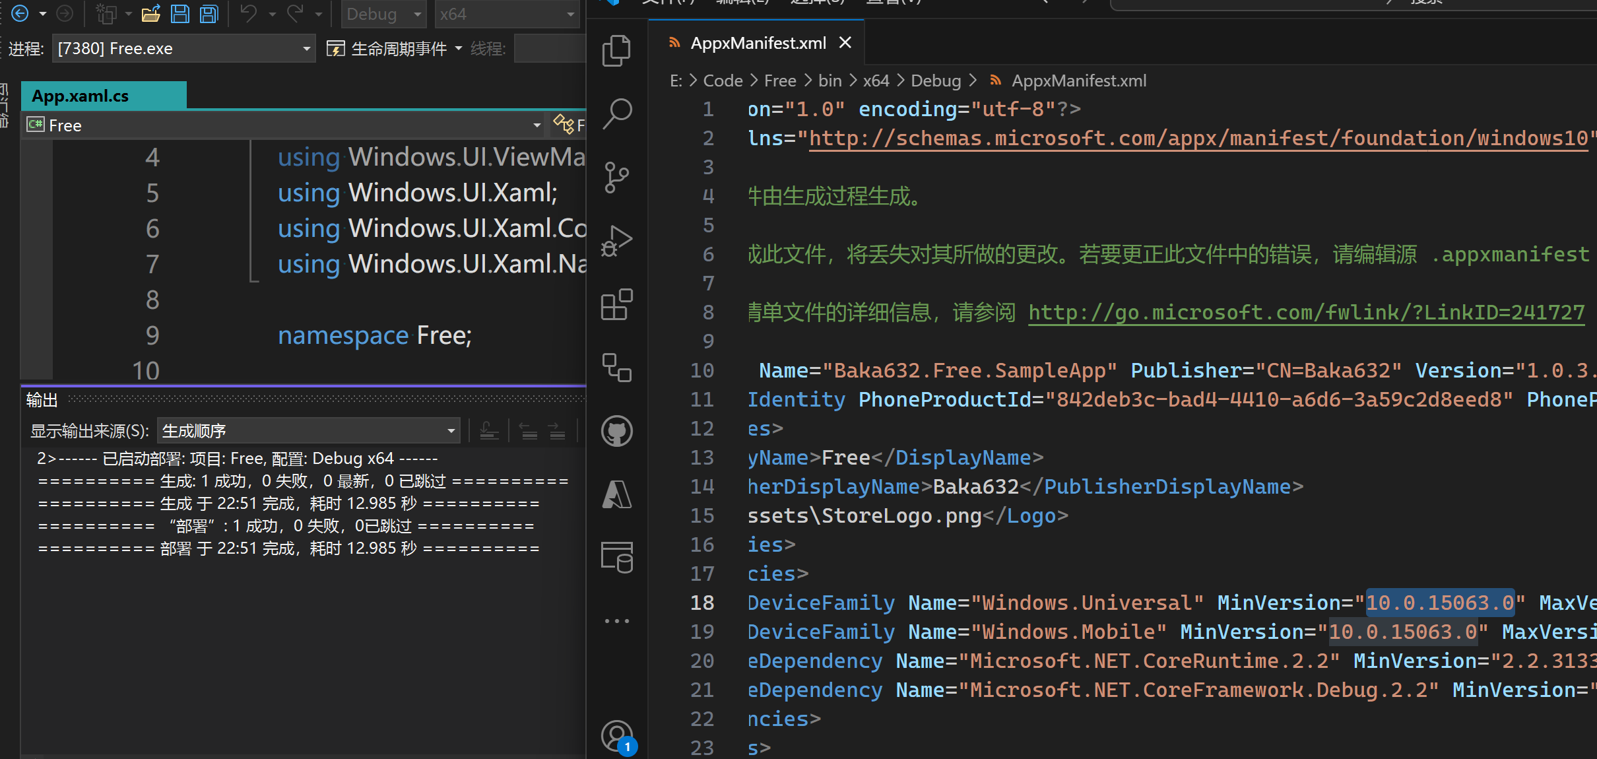1597x759 pixels.
Task: Click the Open File folder icon
Action: [151, 14]
